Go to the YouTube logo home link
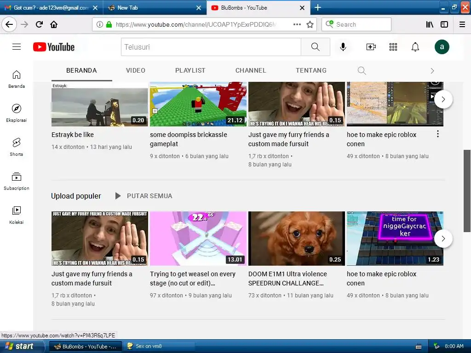The width and height of the screenshot is (471, 353). tap(54, 47)
